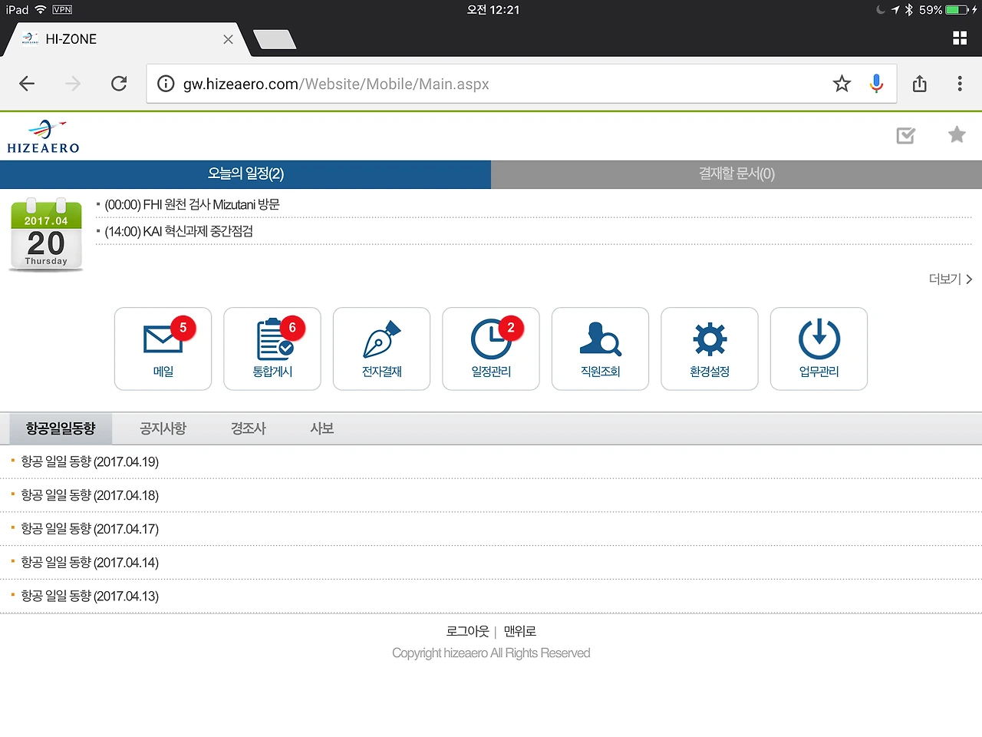Select the 공지사항 tab
Viewport: 982px width, 737px height.
tap(163, 428)
